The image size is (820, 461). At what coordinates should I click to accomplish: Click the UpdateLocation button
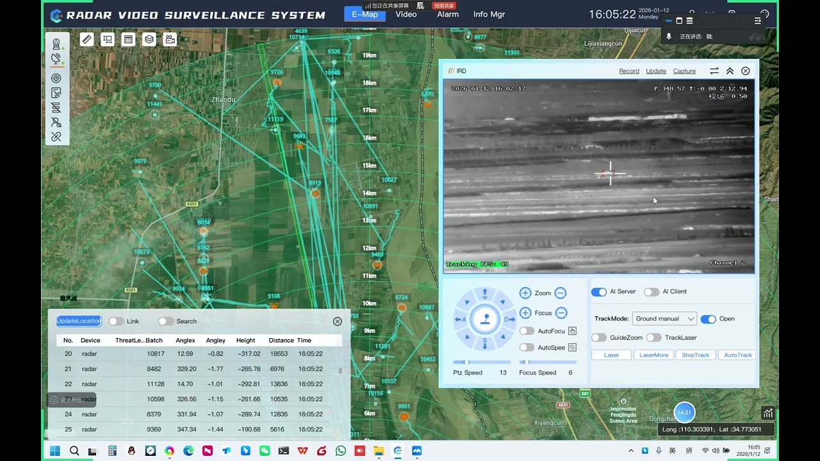pyautogui.click(x=79, y=321)
